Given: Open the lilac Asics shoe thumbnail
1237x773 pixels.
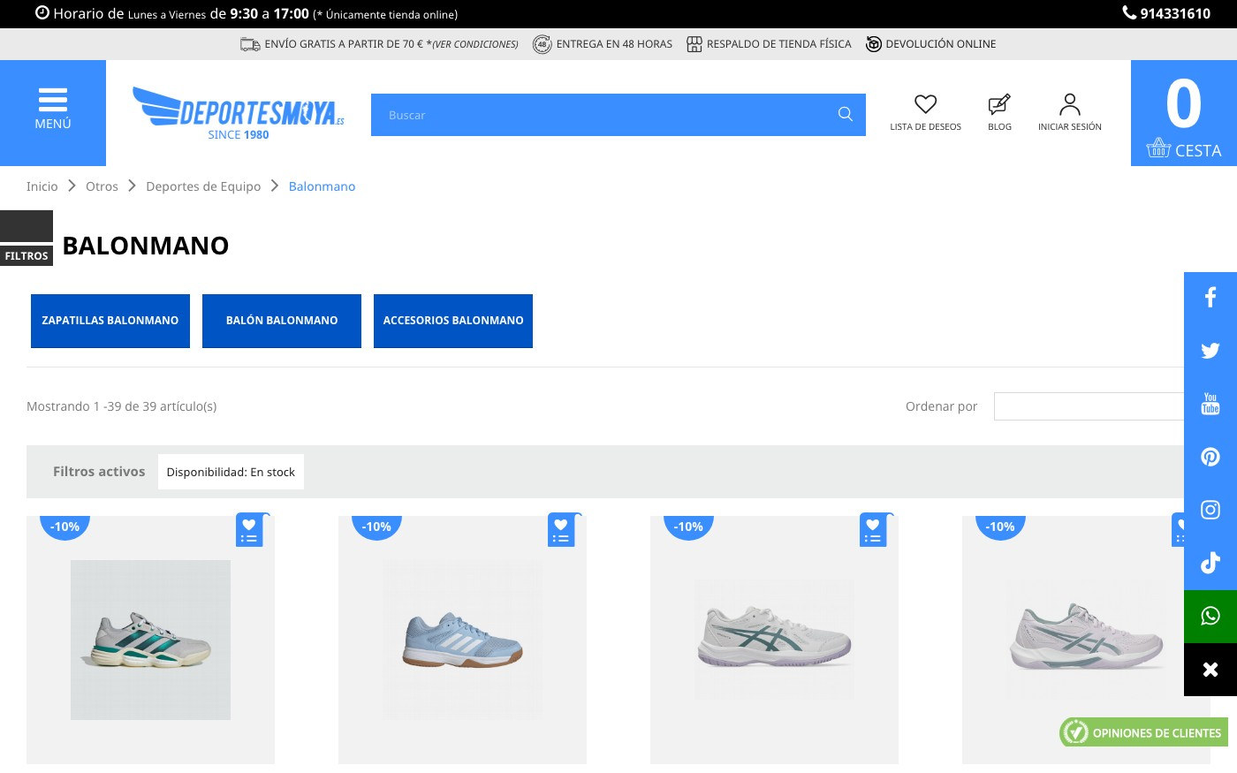Looking at the screenshot, I should (x=1086, y=640).
